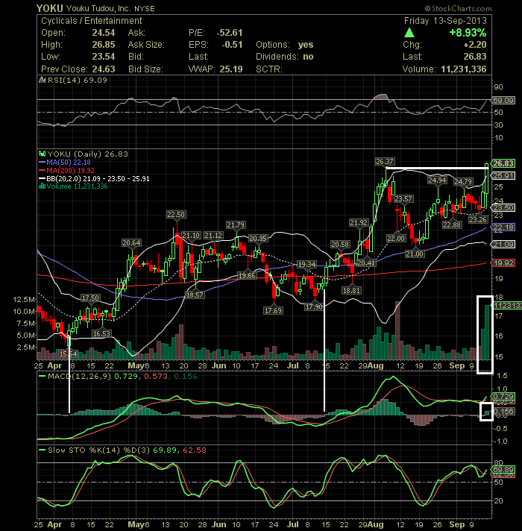Image resolution: width=522 pixels, height=531 pixels.
Task: Click the 23.57 price label
Action: 403,199
